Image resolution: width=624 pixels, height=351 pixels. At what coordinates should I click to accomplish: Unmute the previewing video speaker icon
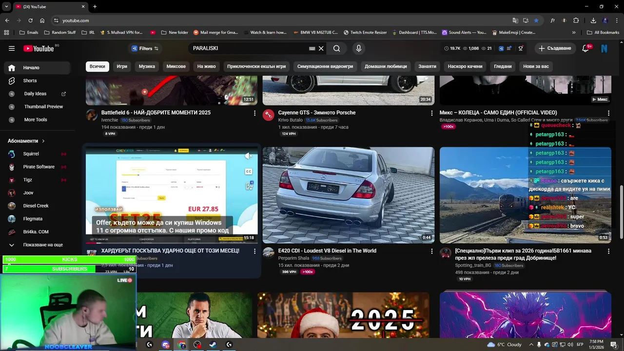(249, 156)
